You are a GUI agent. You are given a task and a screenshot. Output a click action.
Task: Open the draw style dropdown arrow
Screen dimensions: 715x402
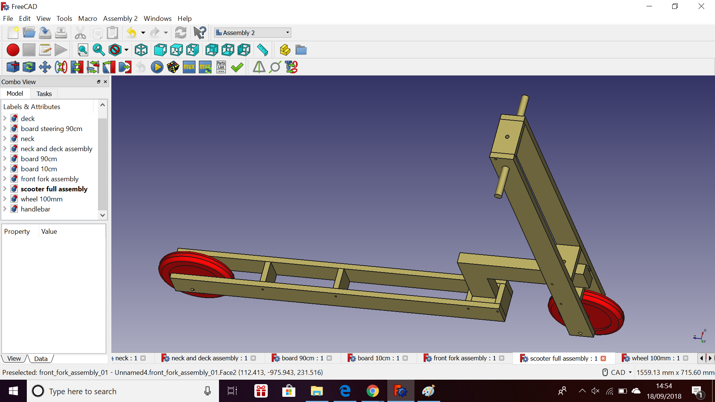(127, 50)
